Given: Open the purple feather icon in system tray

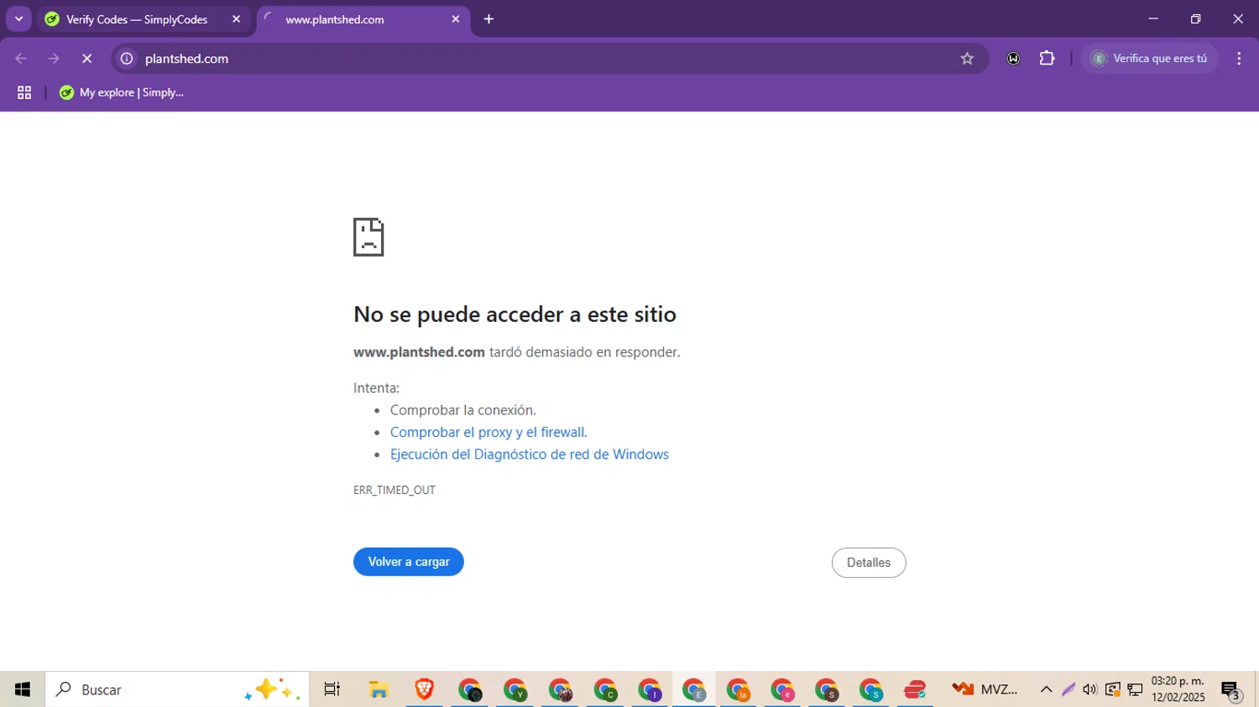Looking at the screenshot, I should pyautogui.click(x=1068, y=689).
